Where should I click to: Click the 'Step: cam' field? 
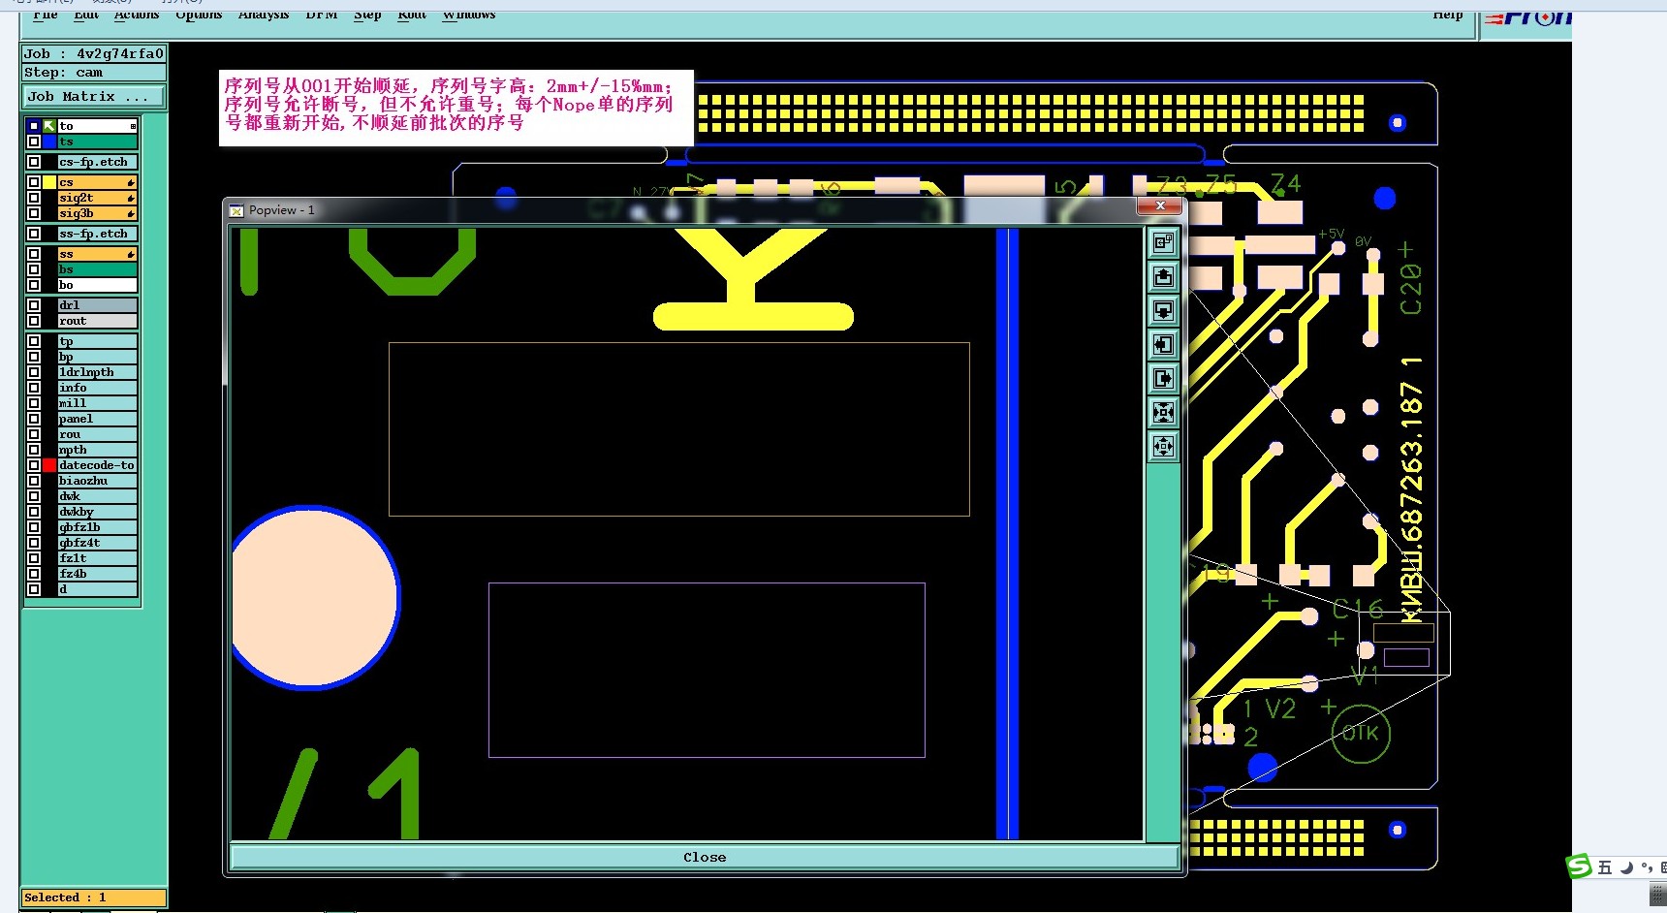(94, 73)
